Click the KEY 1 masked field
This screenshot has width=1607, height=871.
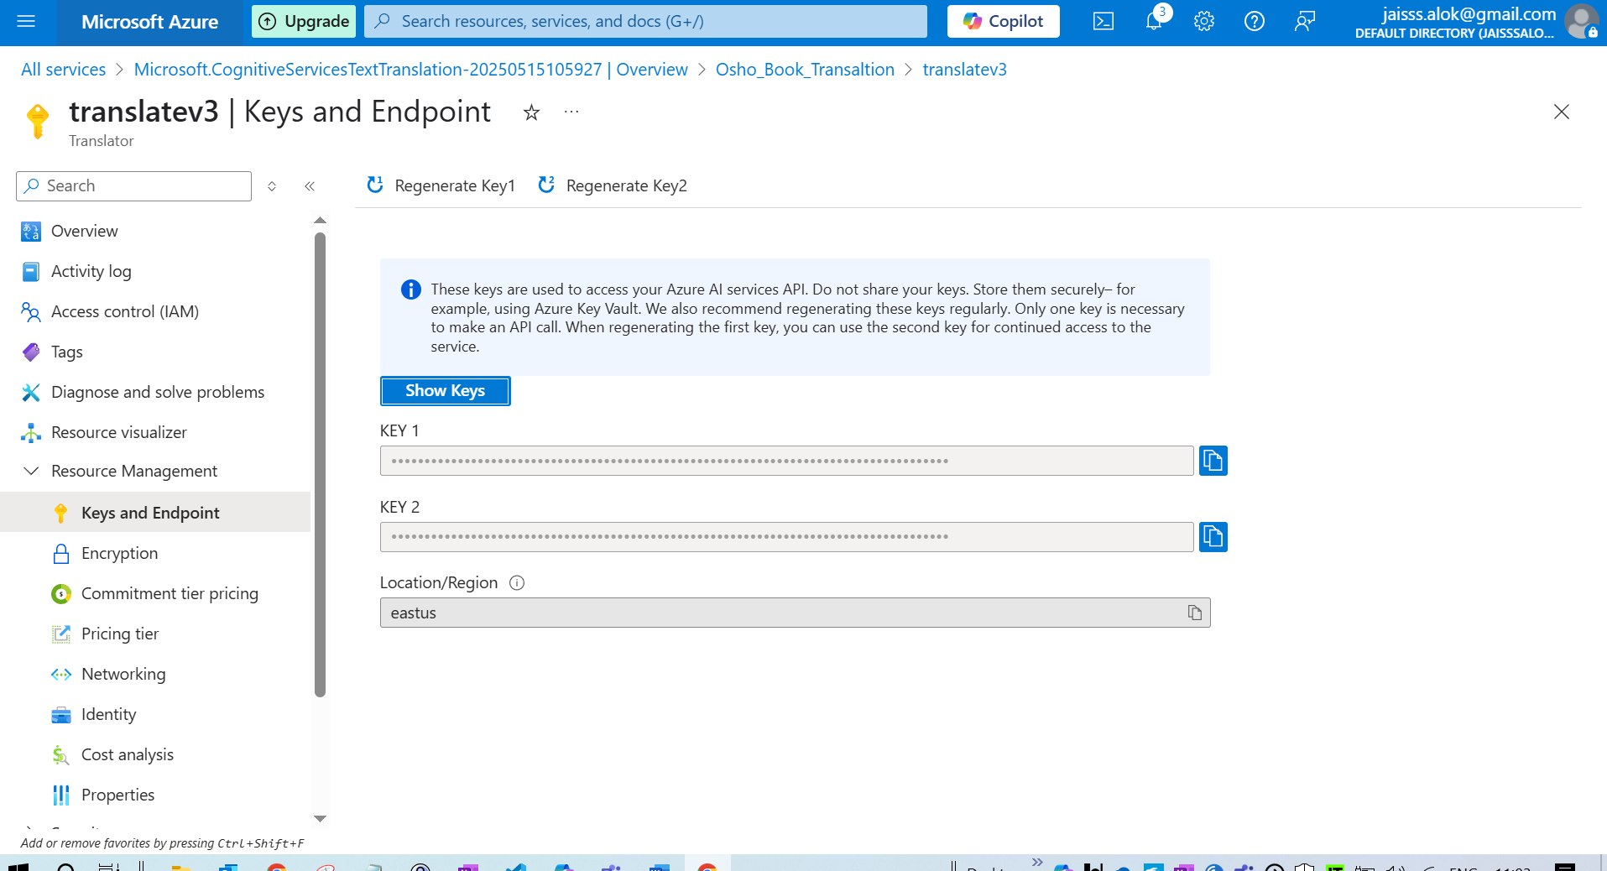click(786, 461)
